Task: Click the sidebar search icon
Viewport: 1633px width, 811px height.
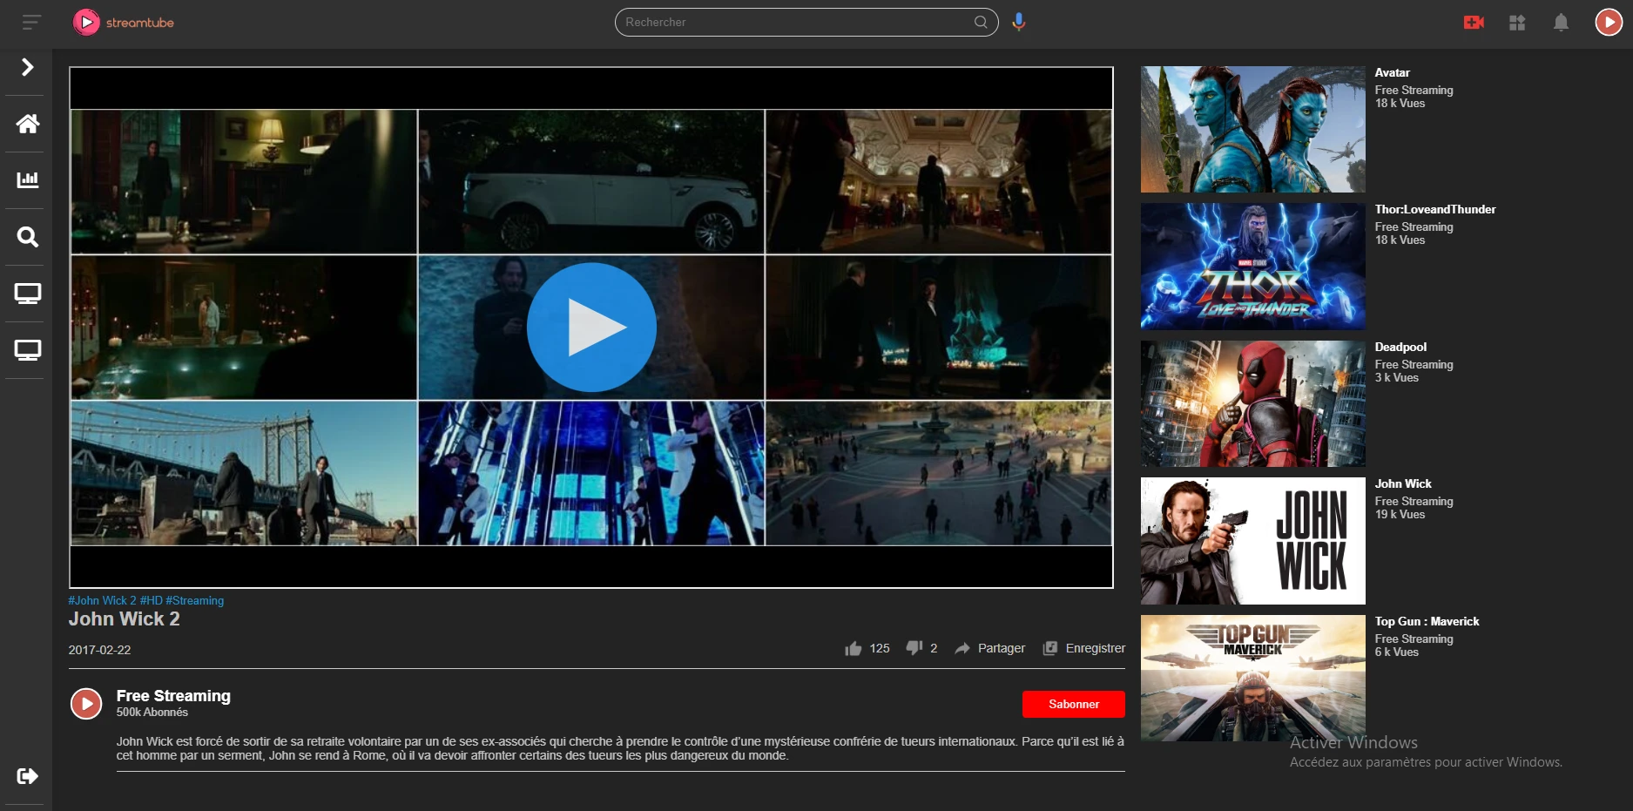Action: [27, 236]
